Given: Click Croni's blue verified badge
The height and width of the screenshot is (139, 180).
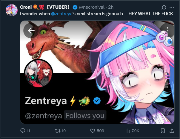Looking at the screenshot, I should coord(75,7).
